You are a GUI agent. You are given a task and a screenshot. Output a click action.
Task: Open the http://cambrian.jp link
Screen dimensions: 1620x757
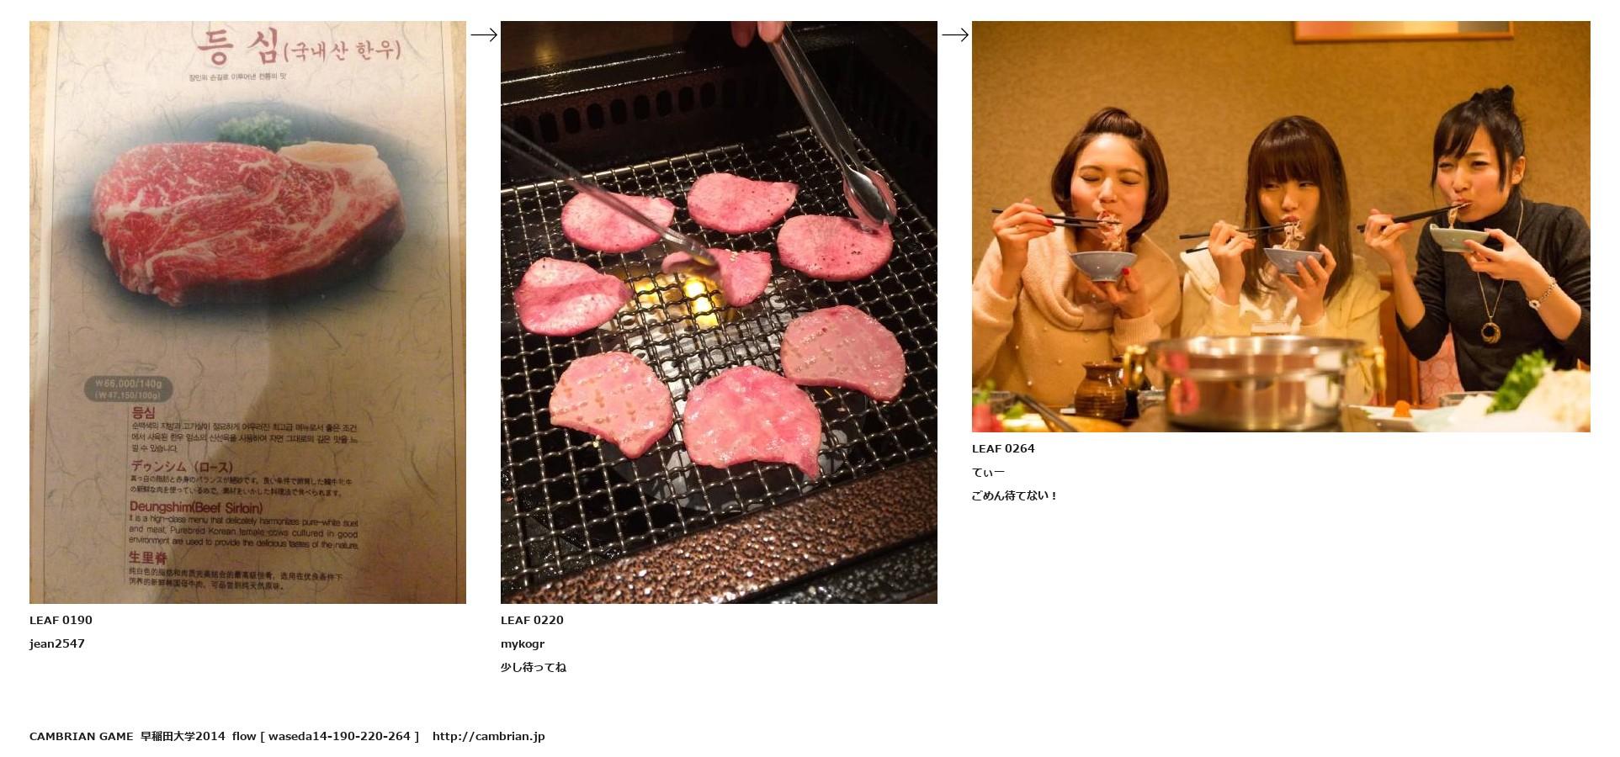[489, 736]
